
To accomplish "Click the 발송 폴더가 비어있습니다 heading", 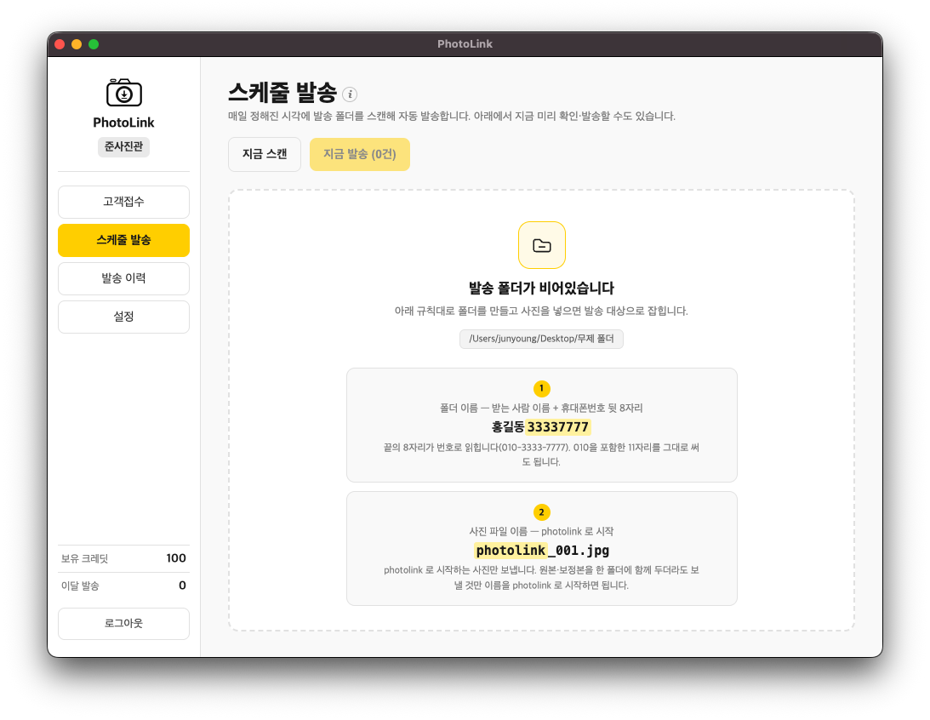I will 541,289.
